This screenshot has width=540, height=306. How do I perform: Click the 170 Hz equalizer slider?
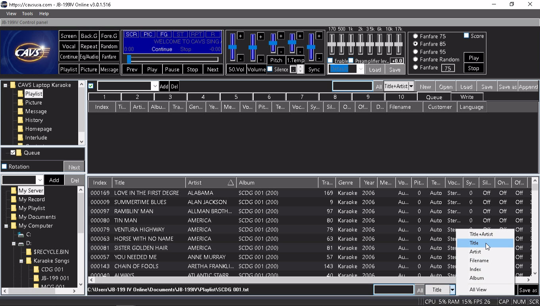(332, 44)
